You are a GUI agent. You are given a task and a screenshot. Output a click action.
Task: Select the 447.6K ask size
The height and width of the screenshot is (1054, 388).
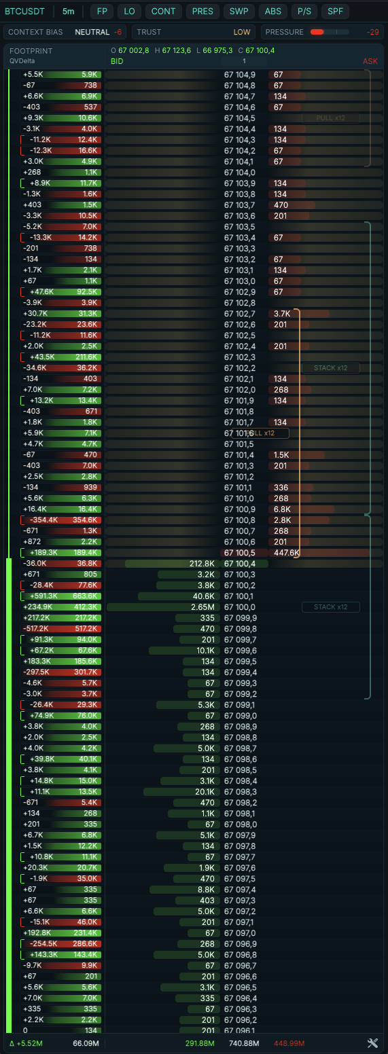286,553
